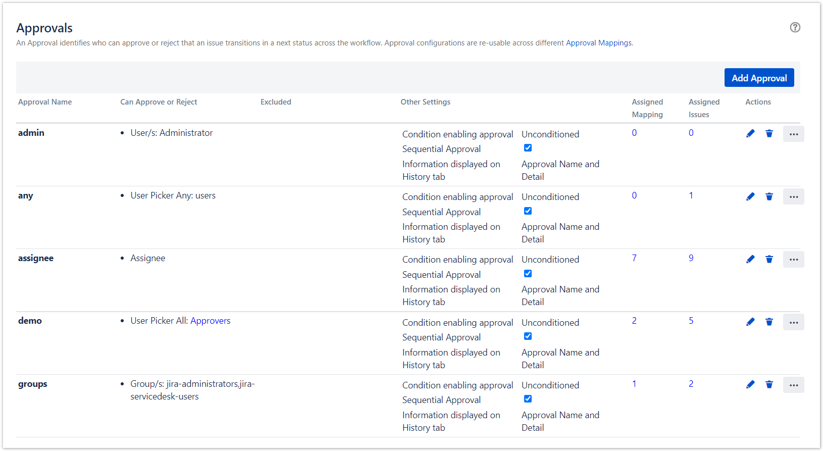Follow the Approvers link in demo row

(x=210, y=321)
